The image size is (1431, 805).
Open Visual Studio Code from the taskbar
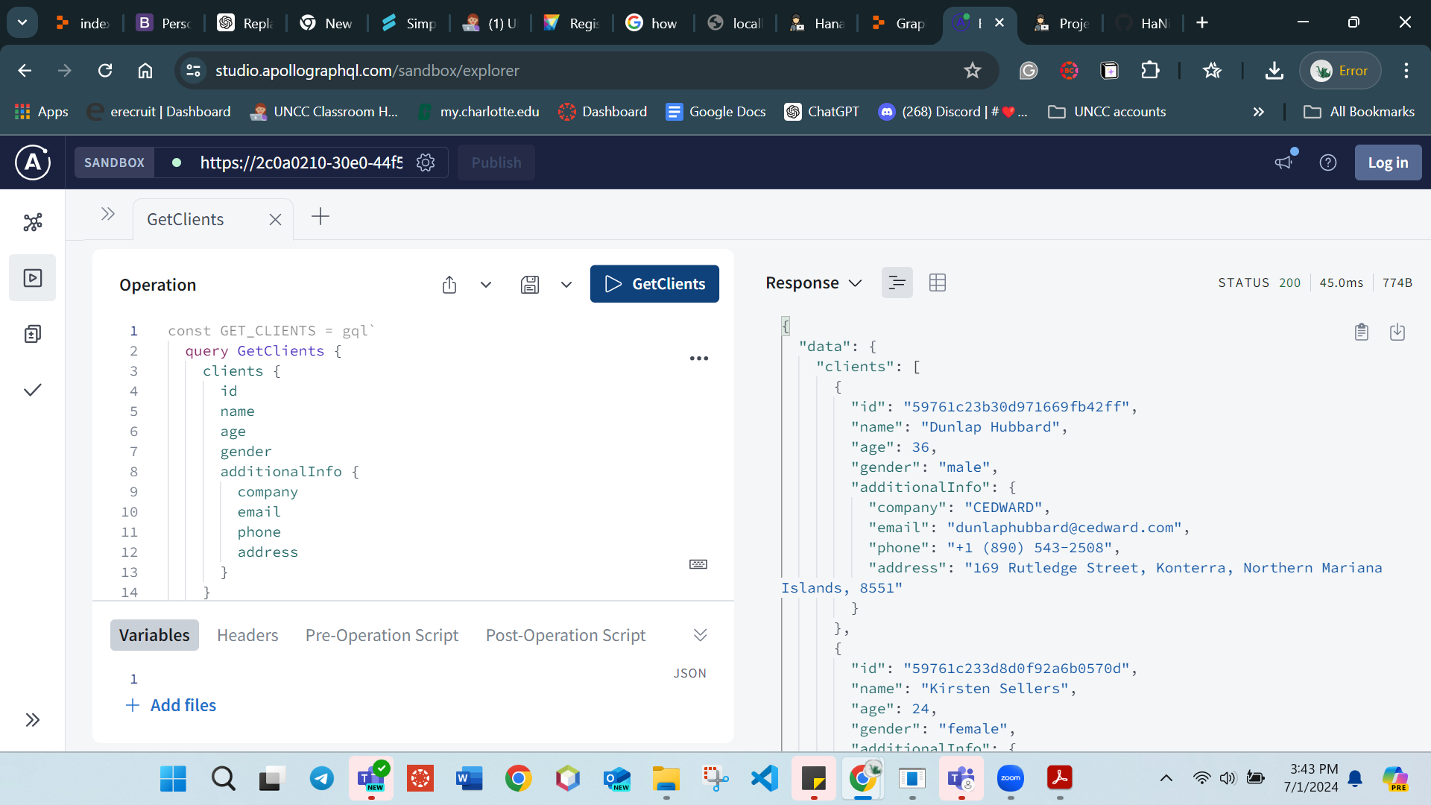765,778
